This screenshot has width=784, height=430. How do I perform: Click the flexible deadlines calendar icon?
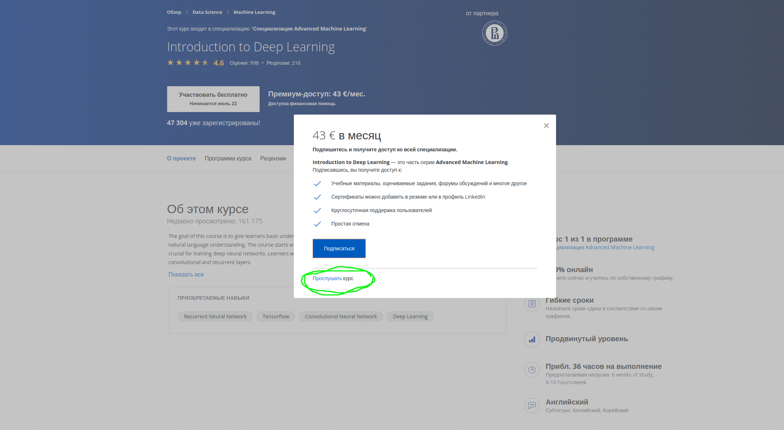pyautogui.click(x=532, y=303)
